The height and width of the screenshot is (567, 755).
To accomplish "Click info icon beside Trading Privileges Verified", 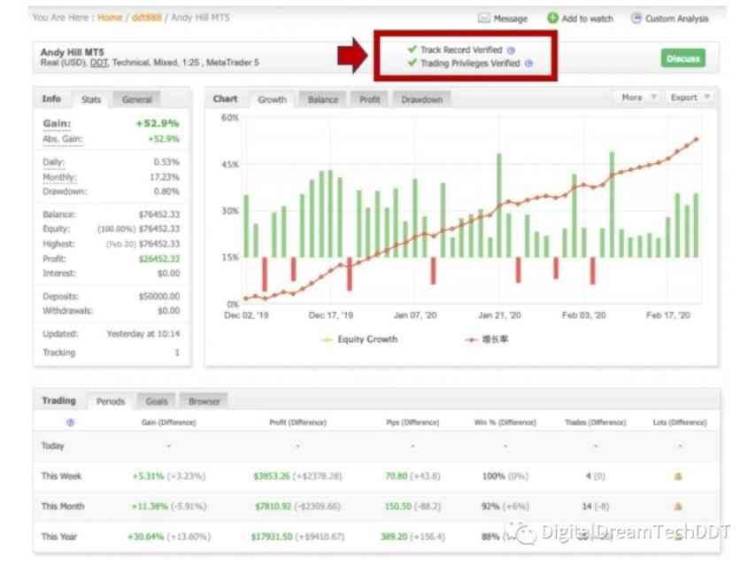I will 529,64.
